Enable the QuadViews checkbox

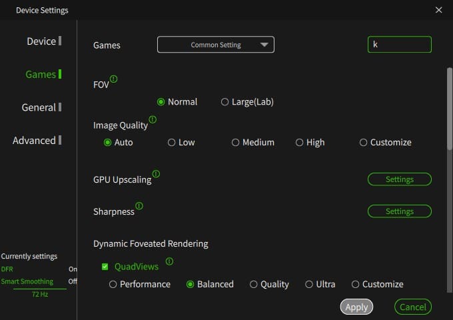point(105,267)
